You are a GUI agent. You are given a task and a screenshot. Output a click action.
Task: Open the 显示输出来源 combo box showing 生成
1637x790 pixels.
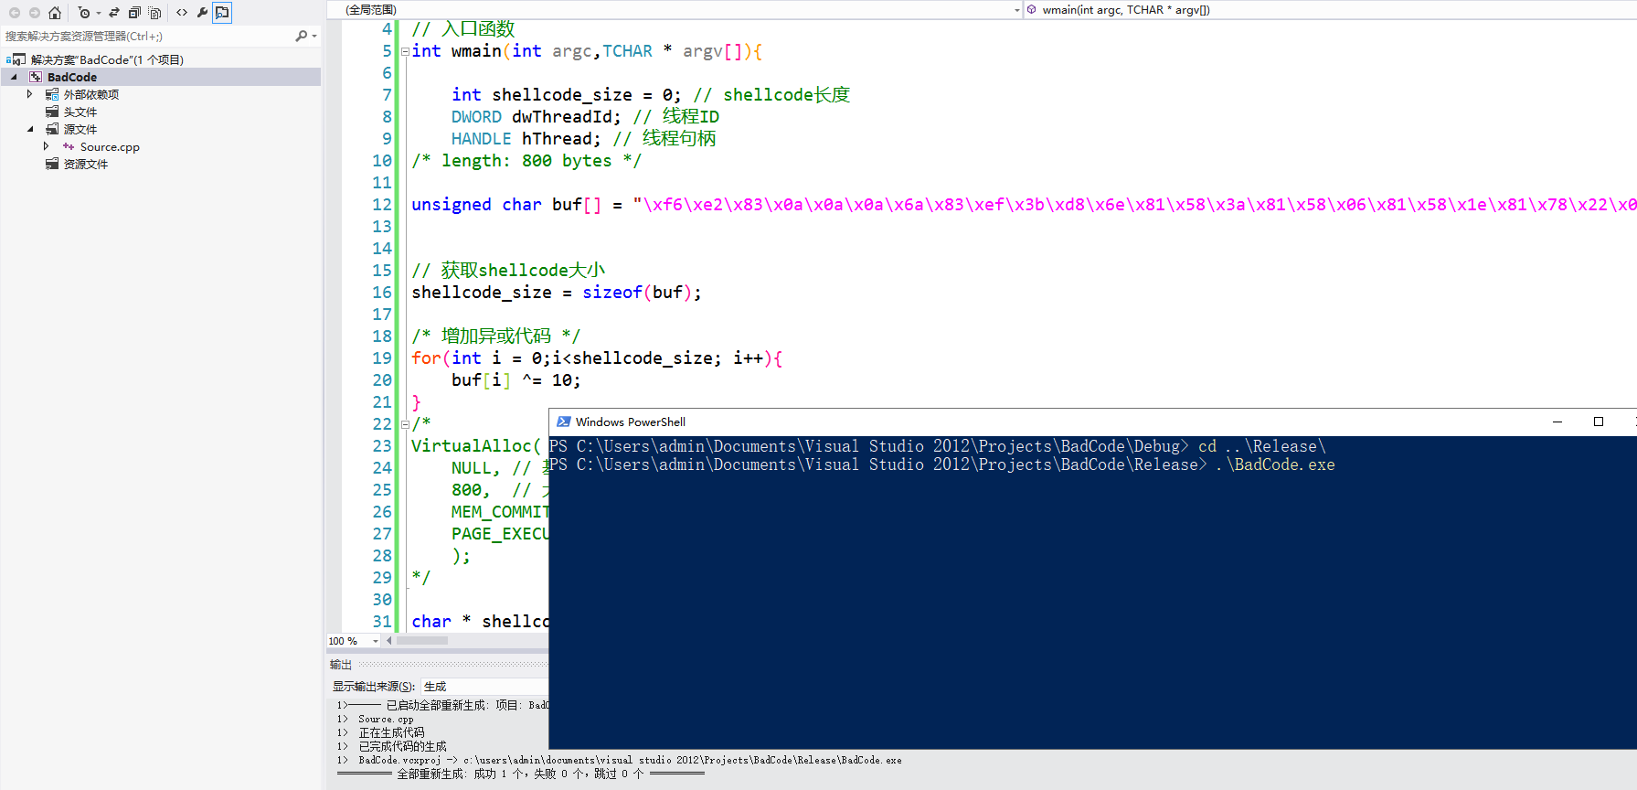coord(484,687)
